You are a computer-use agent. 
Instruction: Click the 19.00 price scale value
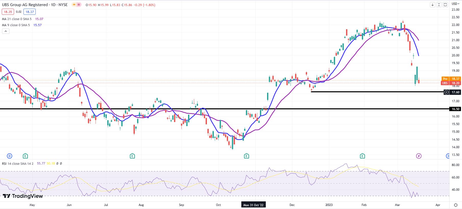[x=455, y=71]
